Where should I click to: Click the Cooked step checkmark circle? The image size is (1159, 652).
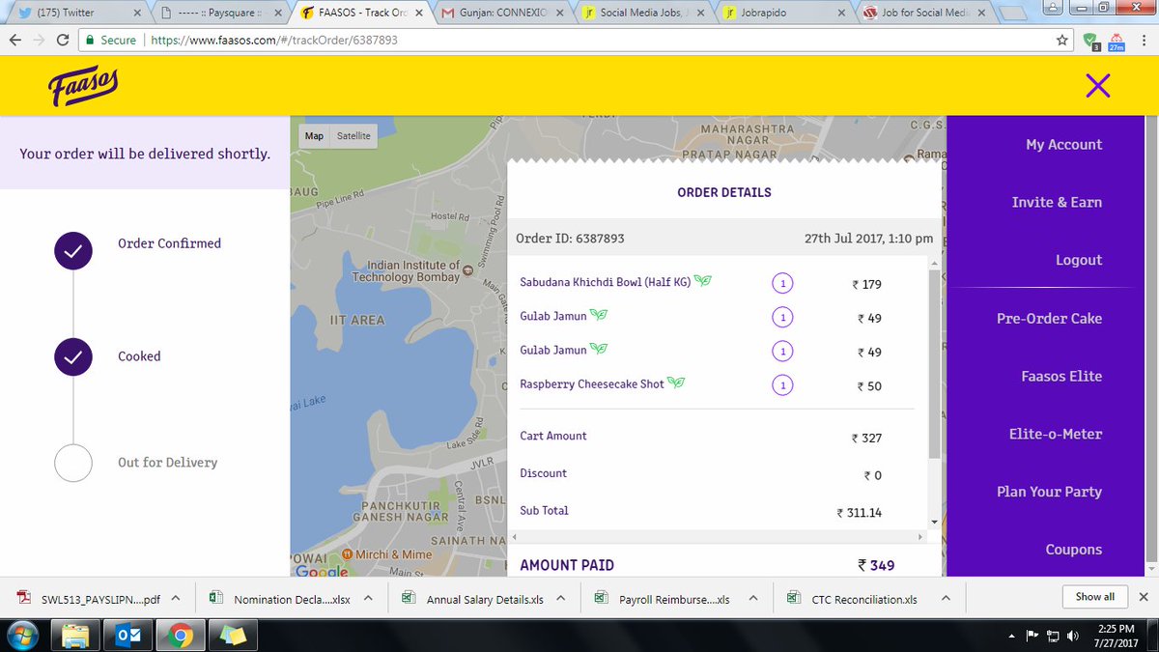[73, 356]
